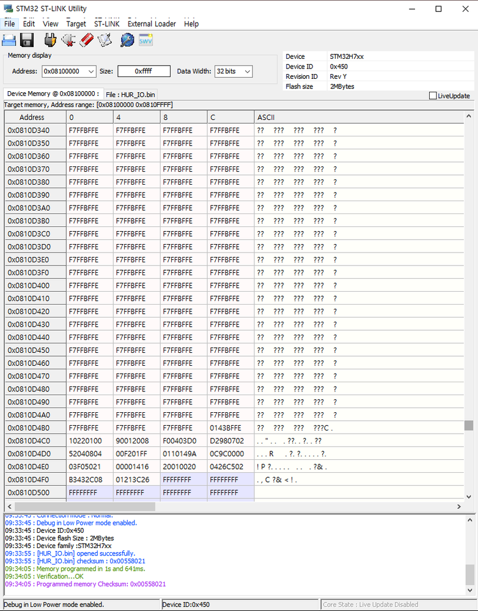478x611 pixels.
Task: Open the File menu
Action: click(x=9, y=24)
